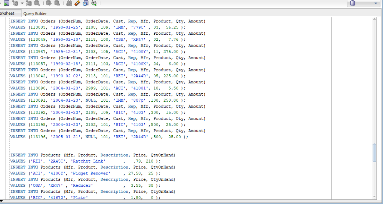Click the 'Widget Remover' description string
This screenshot has height=204, width=383.
[x=91, y=173]
